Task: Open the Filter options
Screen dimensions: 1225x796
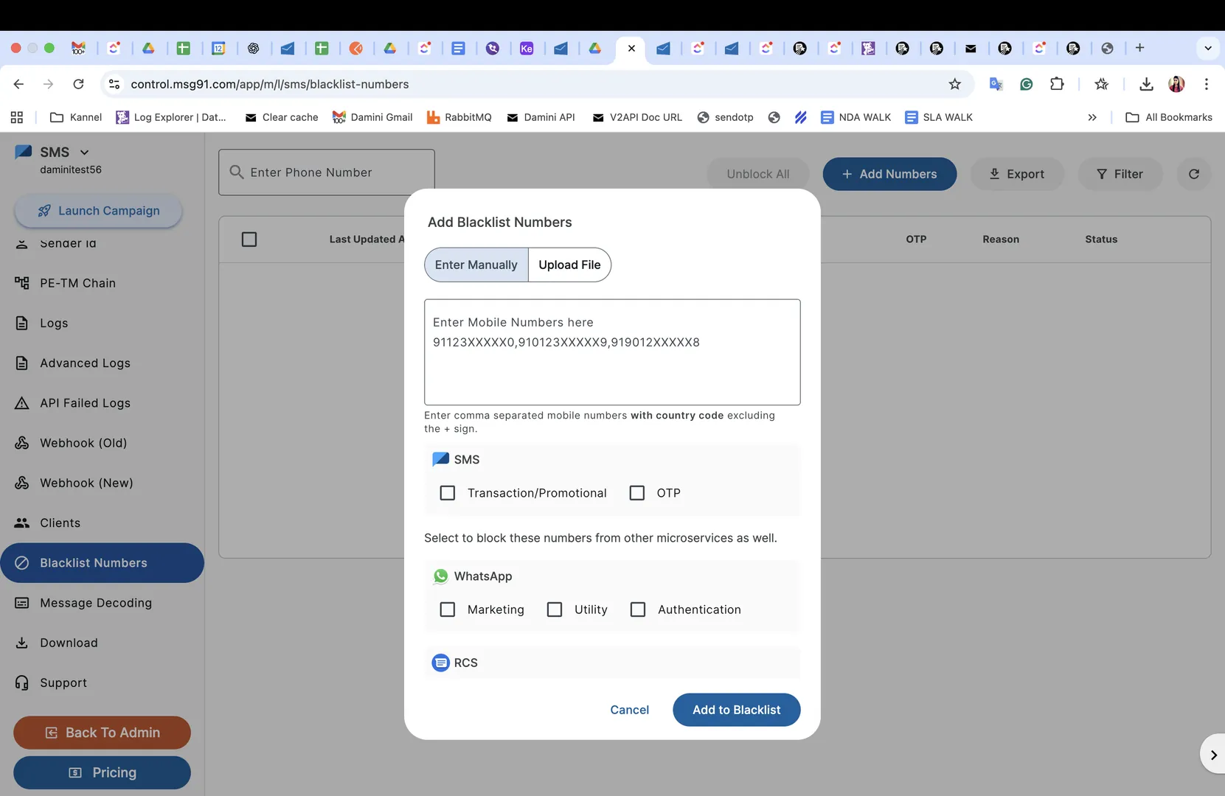Action: click(x=1120, y=174)
